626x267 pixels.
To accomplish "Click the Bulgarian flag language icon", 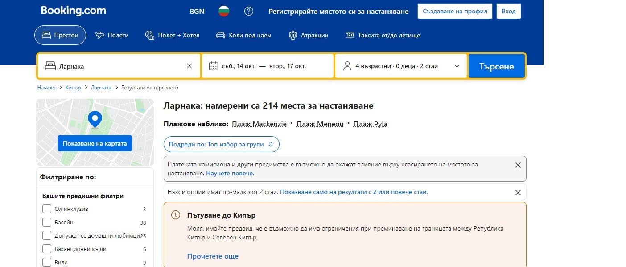I will 223,11.
